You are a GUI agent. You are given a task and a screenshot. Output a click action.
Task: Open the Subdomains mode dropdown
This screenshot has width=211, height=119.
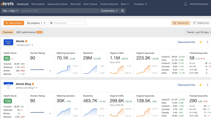tap(109, 11)
